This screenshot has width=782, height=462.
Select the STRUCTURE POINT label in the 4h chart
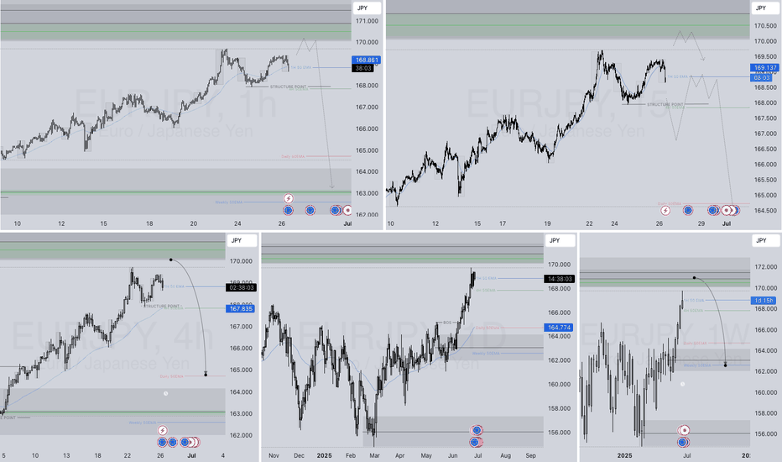162,306
